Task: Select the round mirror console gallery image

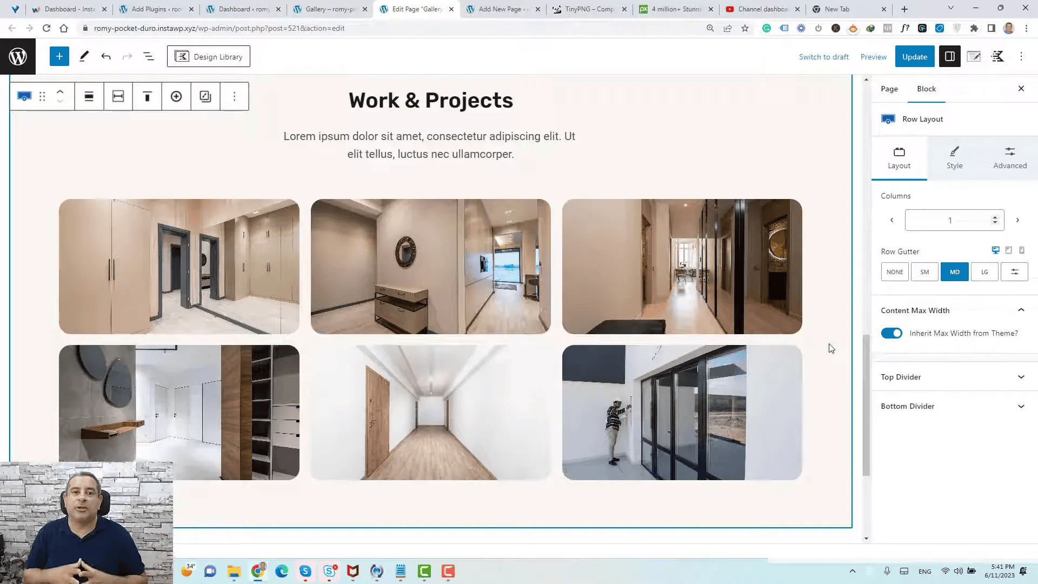Action: click(431, 267)
